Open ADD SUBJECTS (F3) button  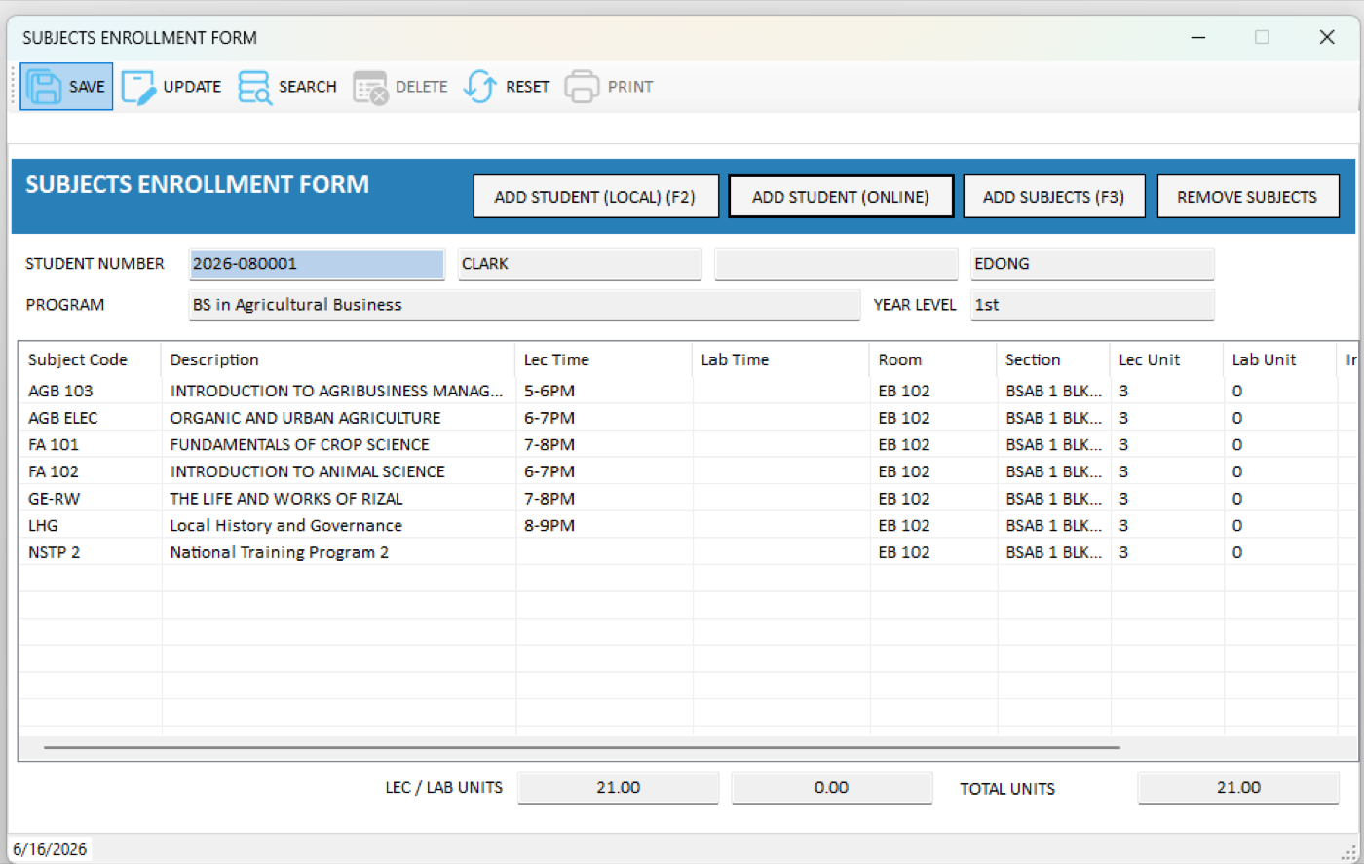tap(1053, 197)
